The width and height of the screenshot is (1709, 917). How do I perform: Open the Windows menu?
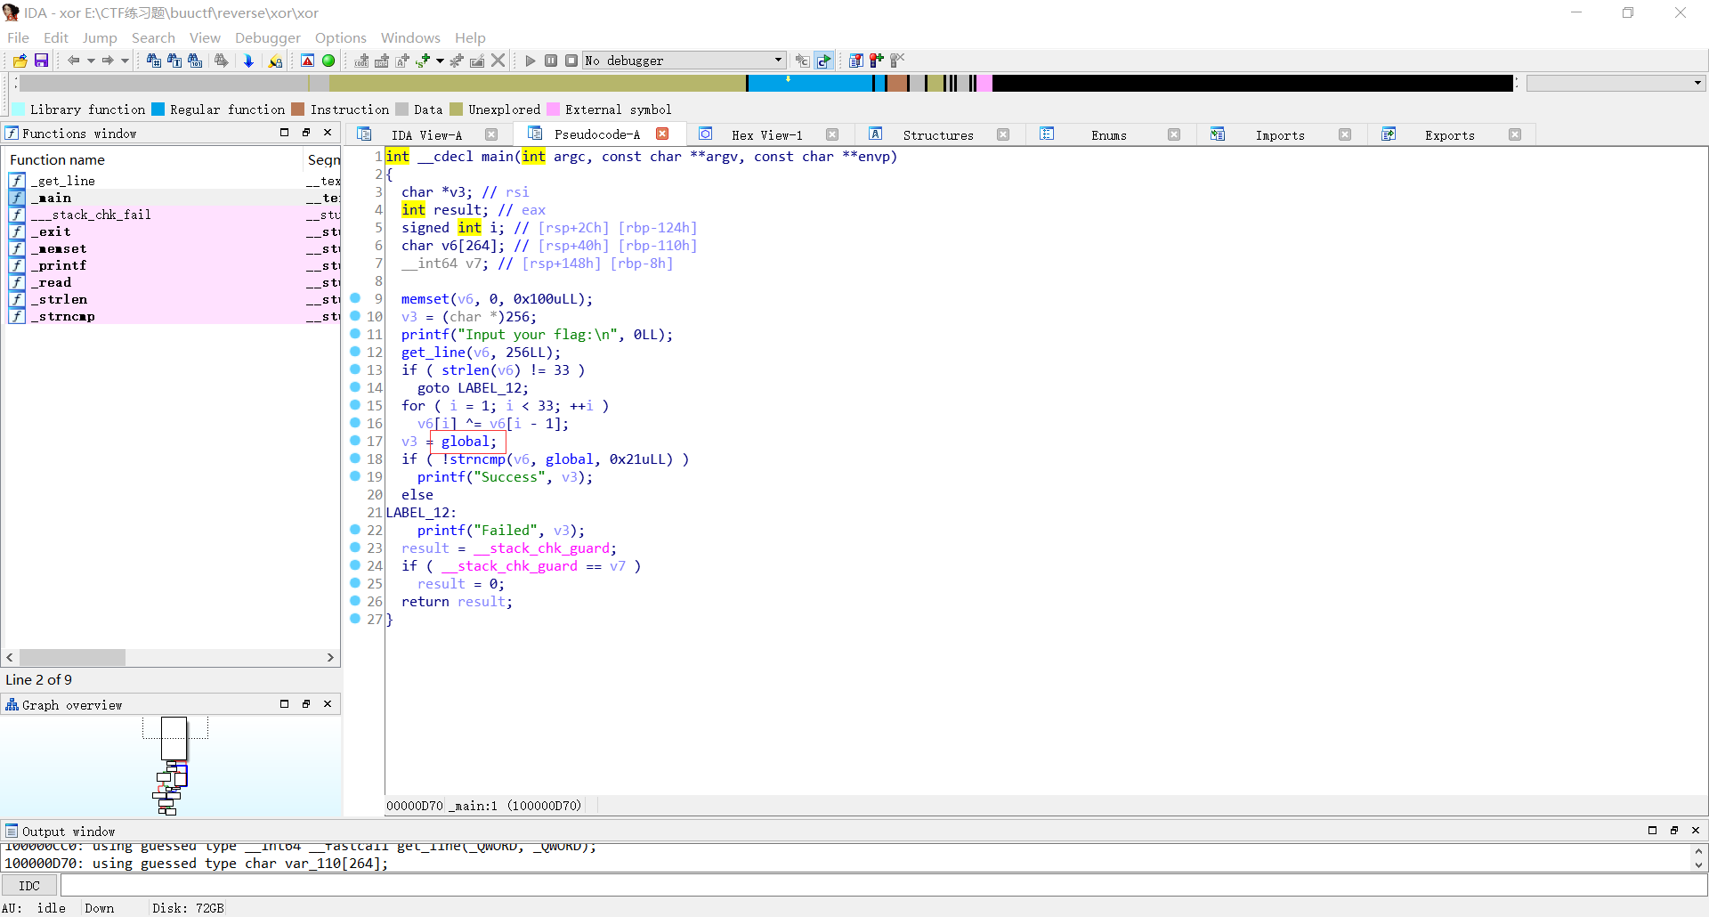point(410,37)
